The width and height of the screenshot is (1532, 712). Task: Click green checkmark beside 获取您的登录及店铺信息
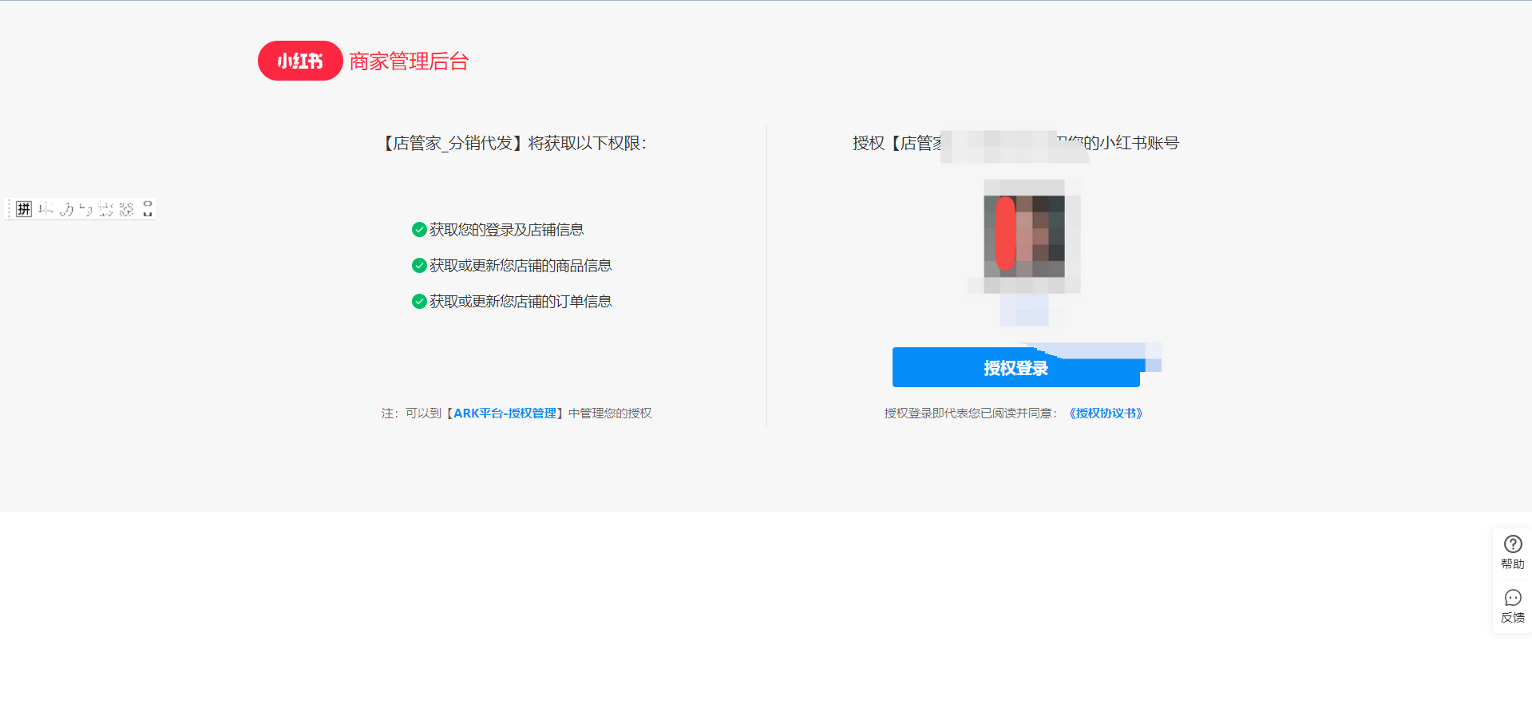419,230
